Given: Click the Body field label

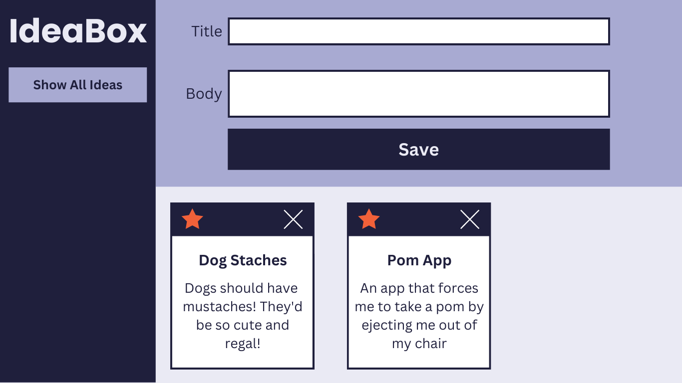Looking at the screenshot, I should click(x=204, y=94).
